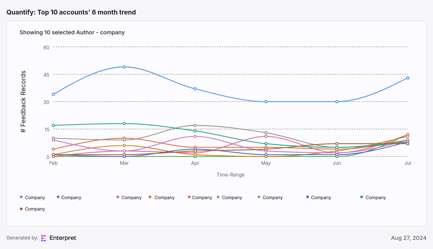Click the teal line's Mar data point
Image resolution: width=433 pixels, height=249 pixels.
pyautogui.click(x=124, y=124)
